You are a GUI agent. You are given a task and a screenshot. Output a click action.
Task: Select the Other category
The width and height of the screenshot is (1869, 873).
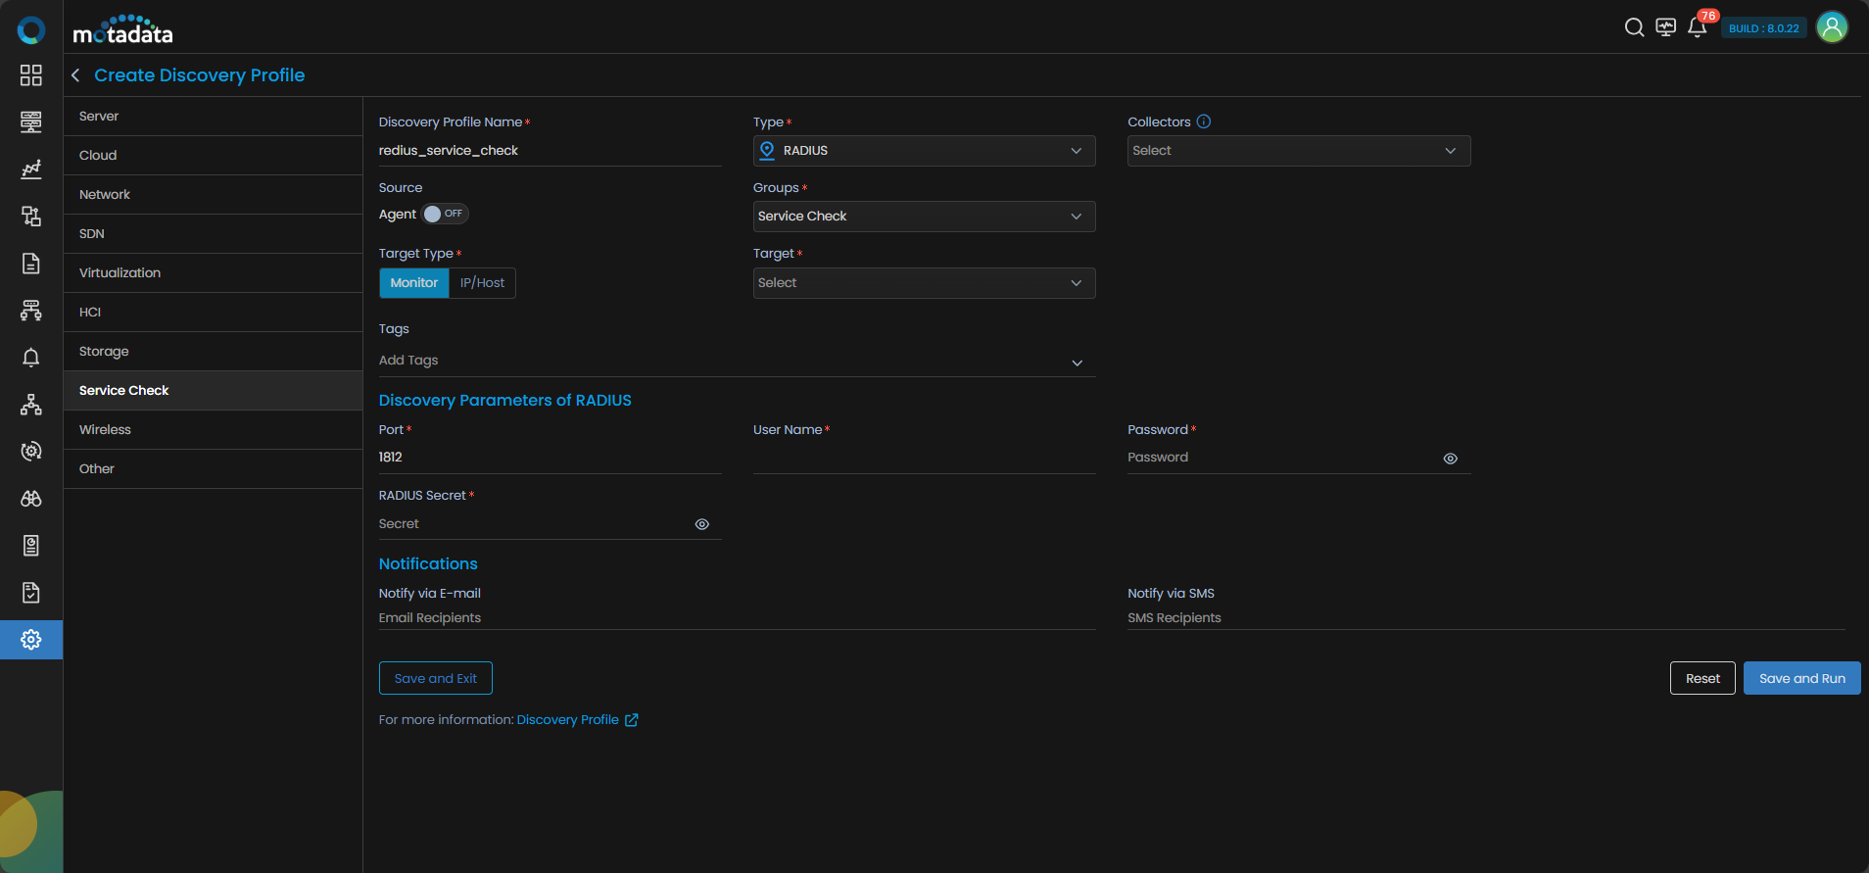(213, 469)
